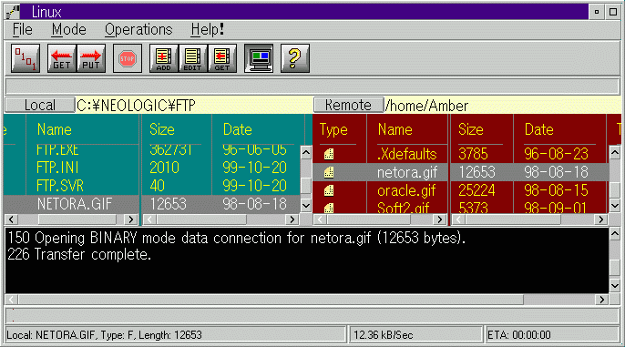This screenshot has width=625, height=347.
Task: Select local file FTP.SVR
Action: (60, 186)
